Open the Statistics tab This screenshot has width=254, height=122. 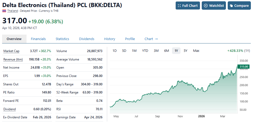(x=62, y=39)
